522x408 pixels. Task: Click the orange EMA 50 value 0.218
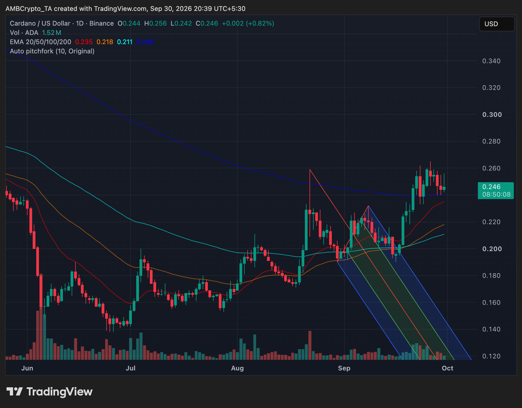pos(105,42)
